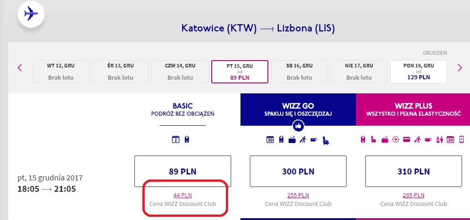The width and height of the screenshot is (470, 220).
Task: Select the PT 15, GRU date tab
Action: [x=239, y=72]
